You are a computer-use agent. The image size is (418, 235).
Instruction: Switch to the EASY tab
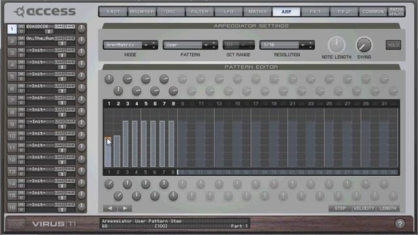(113, 12)
